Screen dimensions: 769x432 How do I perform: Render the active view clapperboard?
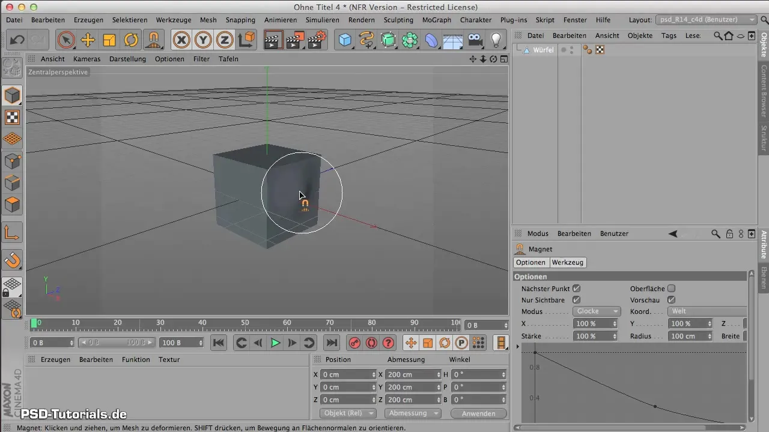[273, 40]
